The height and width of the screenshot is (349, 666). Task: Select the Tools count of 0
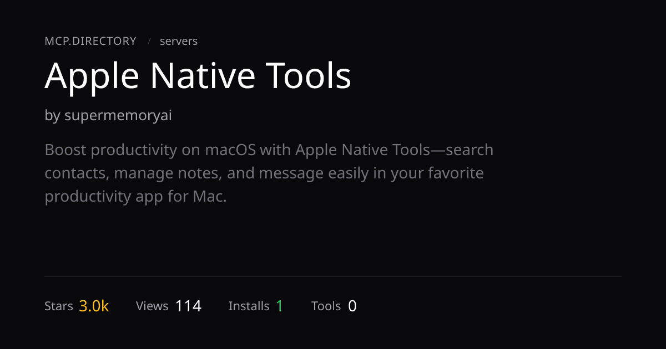[352, 306]
